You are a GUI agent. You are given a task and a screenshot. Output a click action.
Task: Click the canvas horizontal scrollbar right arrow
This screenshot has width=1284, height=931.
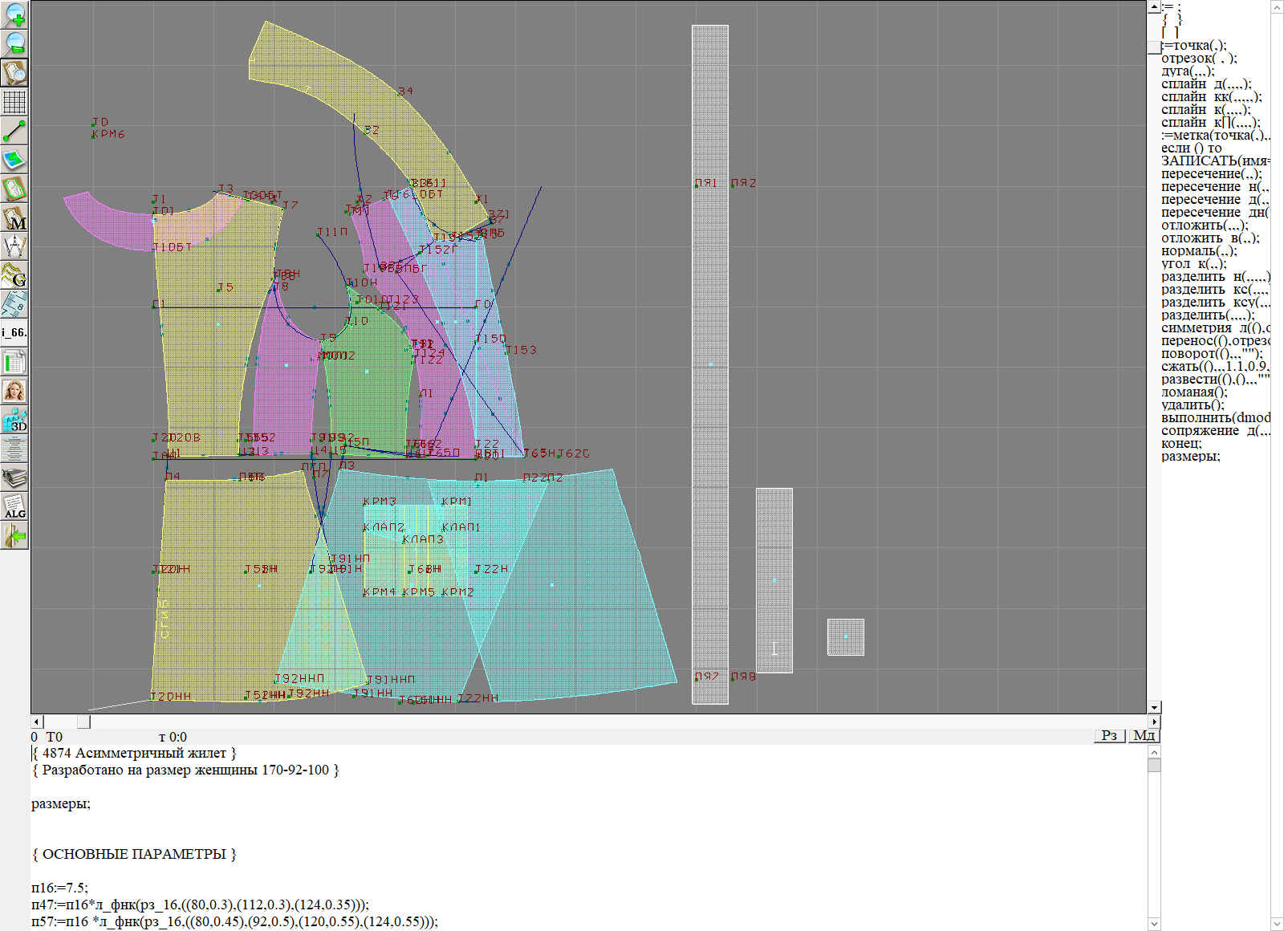1154,722
